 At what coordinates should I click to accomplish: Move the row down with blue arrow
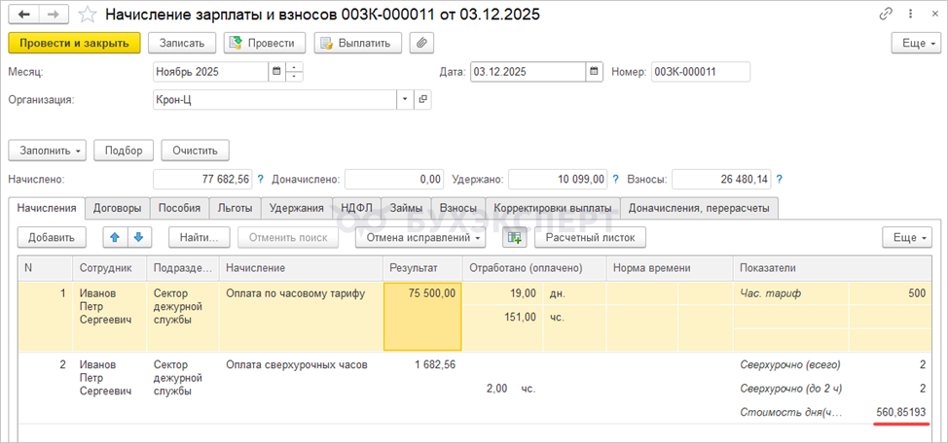pyautogui.click(x=139, y=237)
